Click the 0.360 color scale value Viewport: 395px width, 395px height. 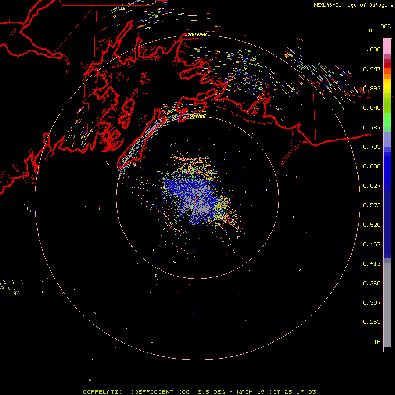pos(372,284)
